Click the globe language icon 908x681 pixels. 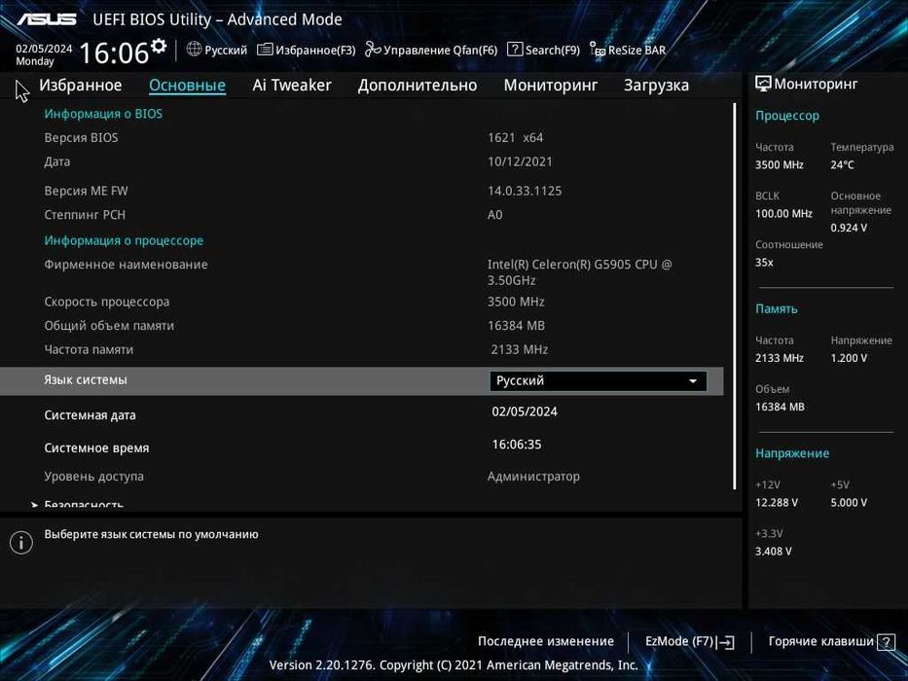[x=194, y=50]
